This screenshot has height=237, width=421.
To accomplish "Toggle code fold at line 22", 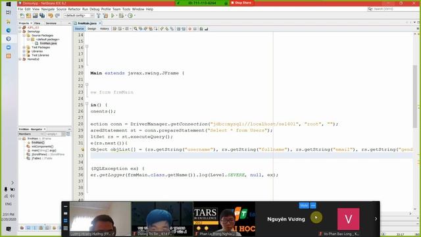I will (x=87, y=85).
